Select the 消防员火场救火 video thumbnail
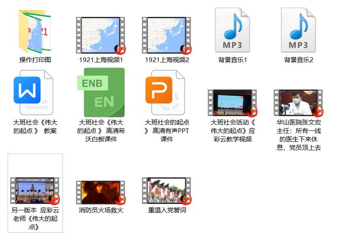 (x=101, y=193)
